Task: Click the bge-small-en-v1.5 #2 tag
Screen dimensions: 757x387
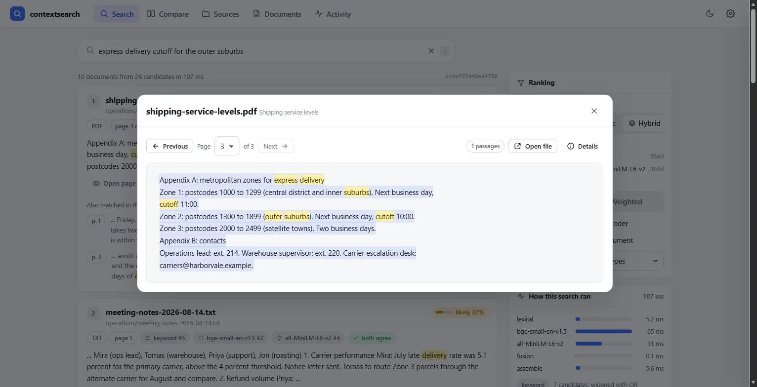Action: 231,338
